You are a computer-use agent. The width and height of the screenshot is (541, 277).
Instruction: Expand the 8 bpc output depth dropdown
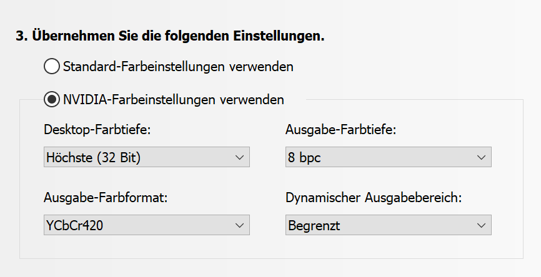point(388,158)
